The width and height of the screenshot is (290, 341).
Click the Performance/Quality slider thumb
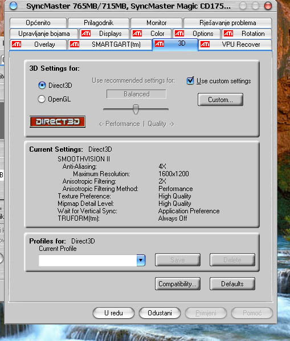(x=136, y=109)
